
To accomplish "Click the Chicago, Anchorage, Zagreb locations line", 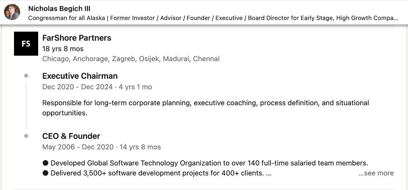I will pos(131,59).
